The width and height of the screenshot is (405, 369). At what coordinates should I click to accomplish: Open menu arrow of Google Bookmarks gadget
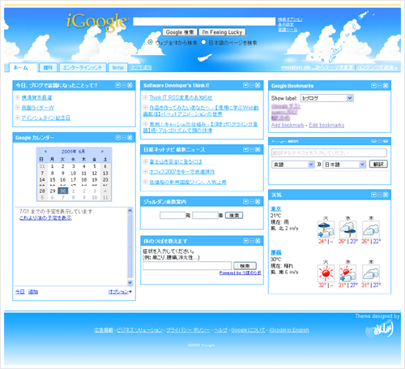tap(373, 86)
